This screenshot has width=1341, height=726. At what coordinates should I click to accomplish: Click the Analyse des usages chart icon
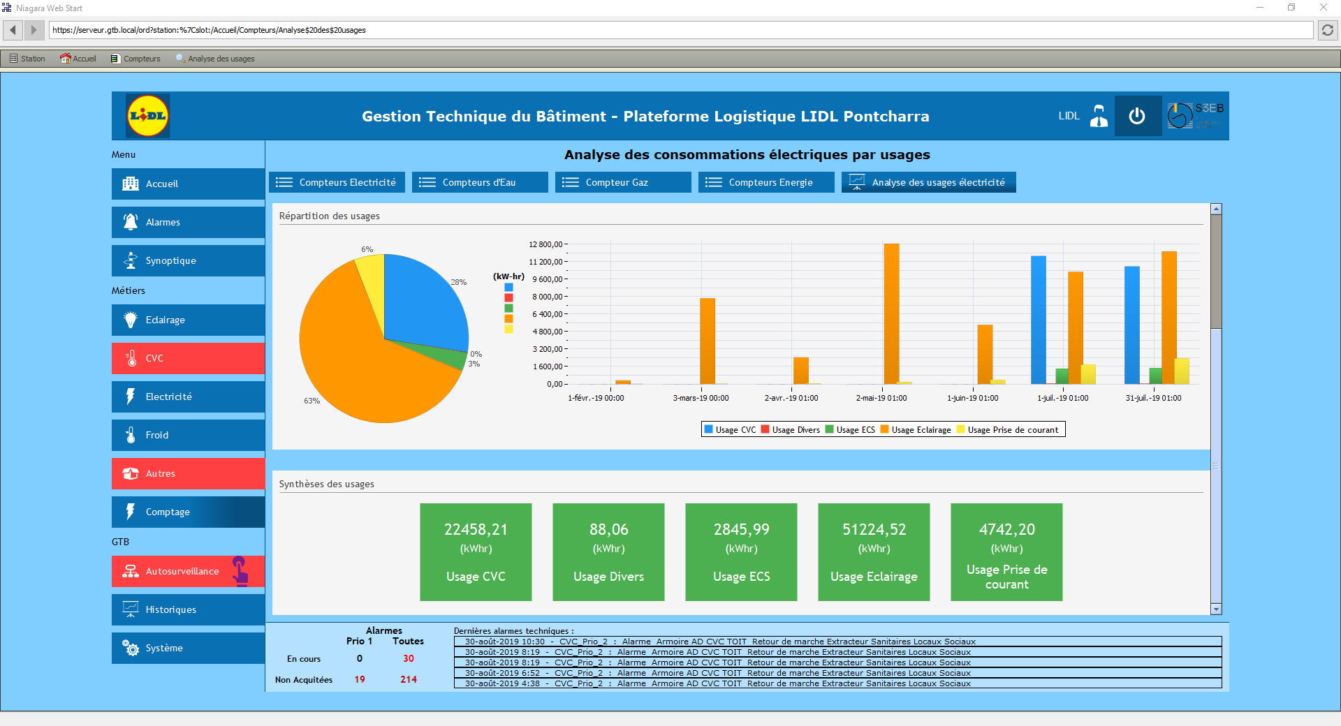[x=857, y=182]
